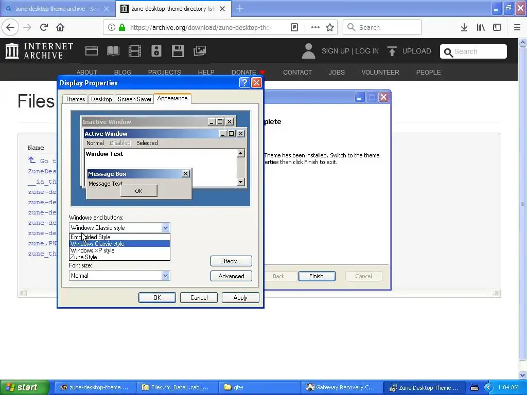This screenshot has height=395, width=527.
Task: Click LOG IN link
Action: (x=367, y=51)
